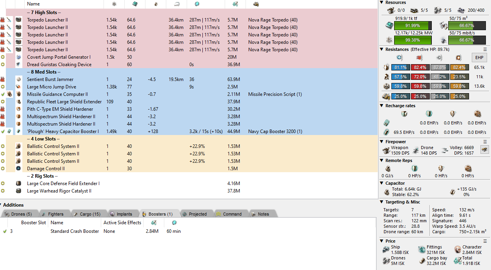Viewport: 491px width, 270px height.
Task: Switch to the Drones (5) tab
Action: click(x=20, y=214)
